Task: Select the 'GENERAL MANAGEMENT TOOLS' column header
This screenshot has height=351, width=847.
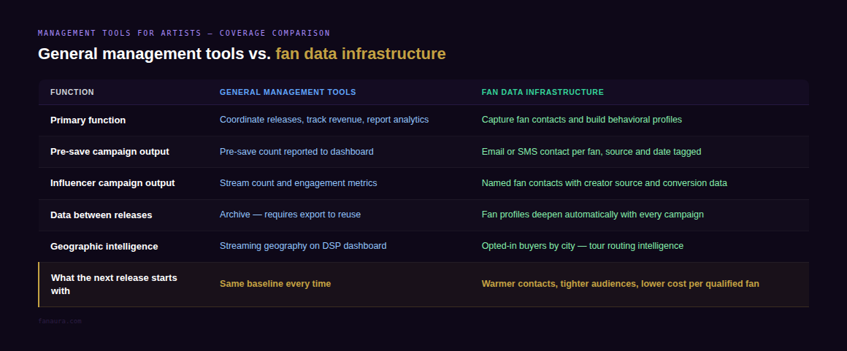Action: pos(288,93)
